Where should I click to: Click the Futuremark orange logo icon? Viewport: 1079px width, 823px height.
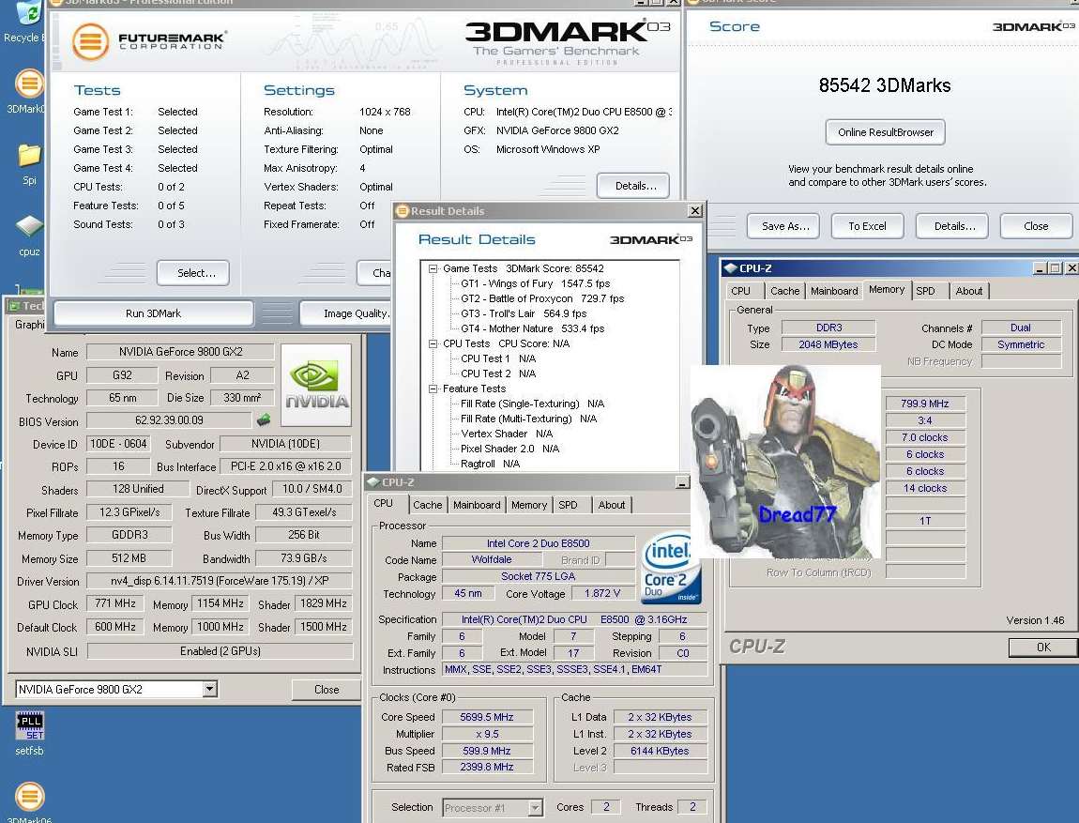[x=90, y=41]
